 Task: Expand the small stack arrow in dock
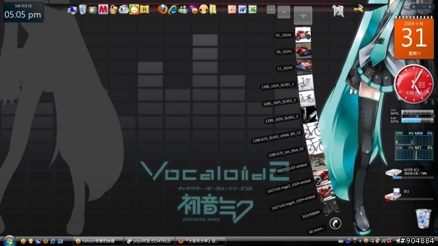tap(271, 10)
